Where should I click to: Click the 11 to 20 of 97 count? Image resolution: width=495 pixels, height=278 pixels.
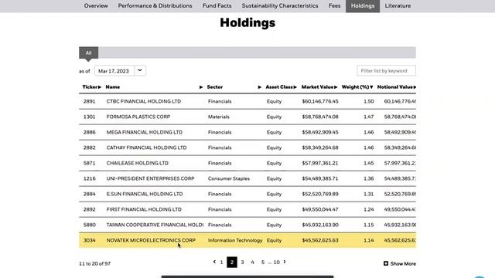coord(94,264)
